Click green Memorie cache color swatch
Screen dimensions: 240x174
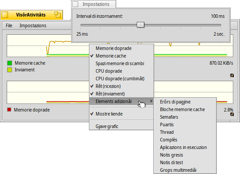click(x=9, y=63)
